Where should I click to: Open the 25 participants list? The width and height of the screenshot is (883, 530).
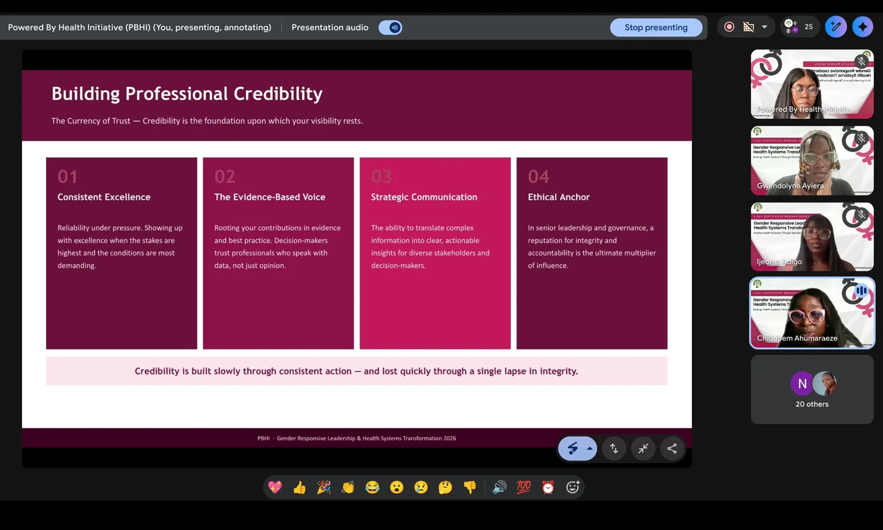799,26
